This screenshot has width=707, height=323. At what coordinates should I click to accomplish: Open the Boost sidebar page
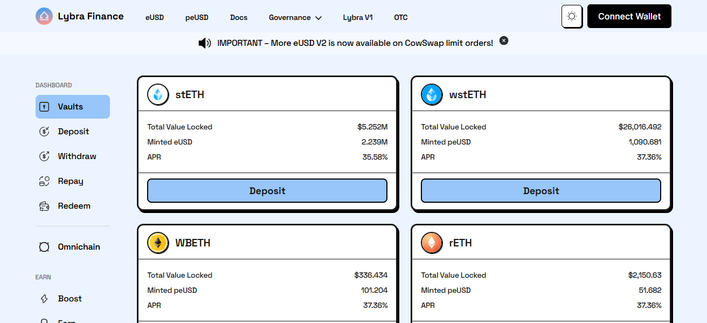pyautogui.click(x=73, y=299)
